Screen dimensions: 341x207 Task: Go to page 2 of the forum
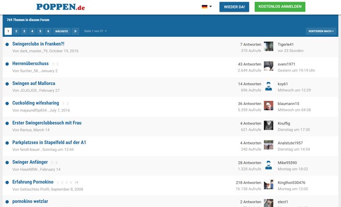click(x=16, y=31)
